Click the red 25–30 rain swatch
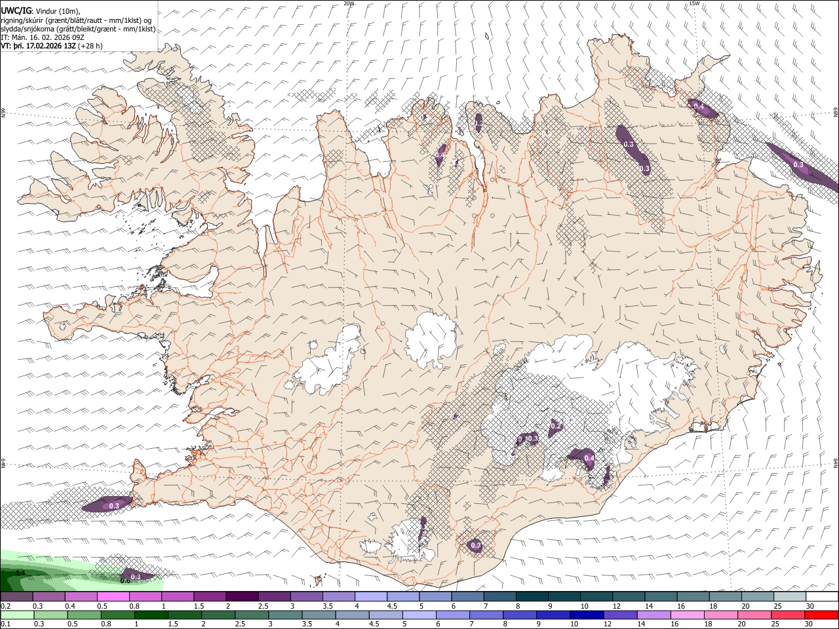Screen dimensions: 839x629 [x=789, y=615]
